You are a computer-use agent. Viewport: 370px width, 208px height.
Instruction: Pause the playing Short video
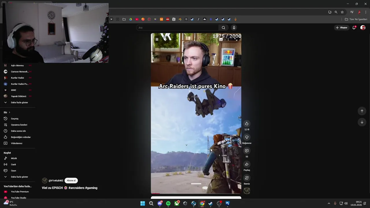coord(157,39)
